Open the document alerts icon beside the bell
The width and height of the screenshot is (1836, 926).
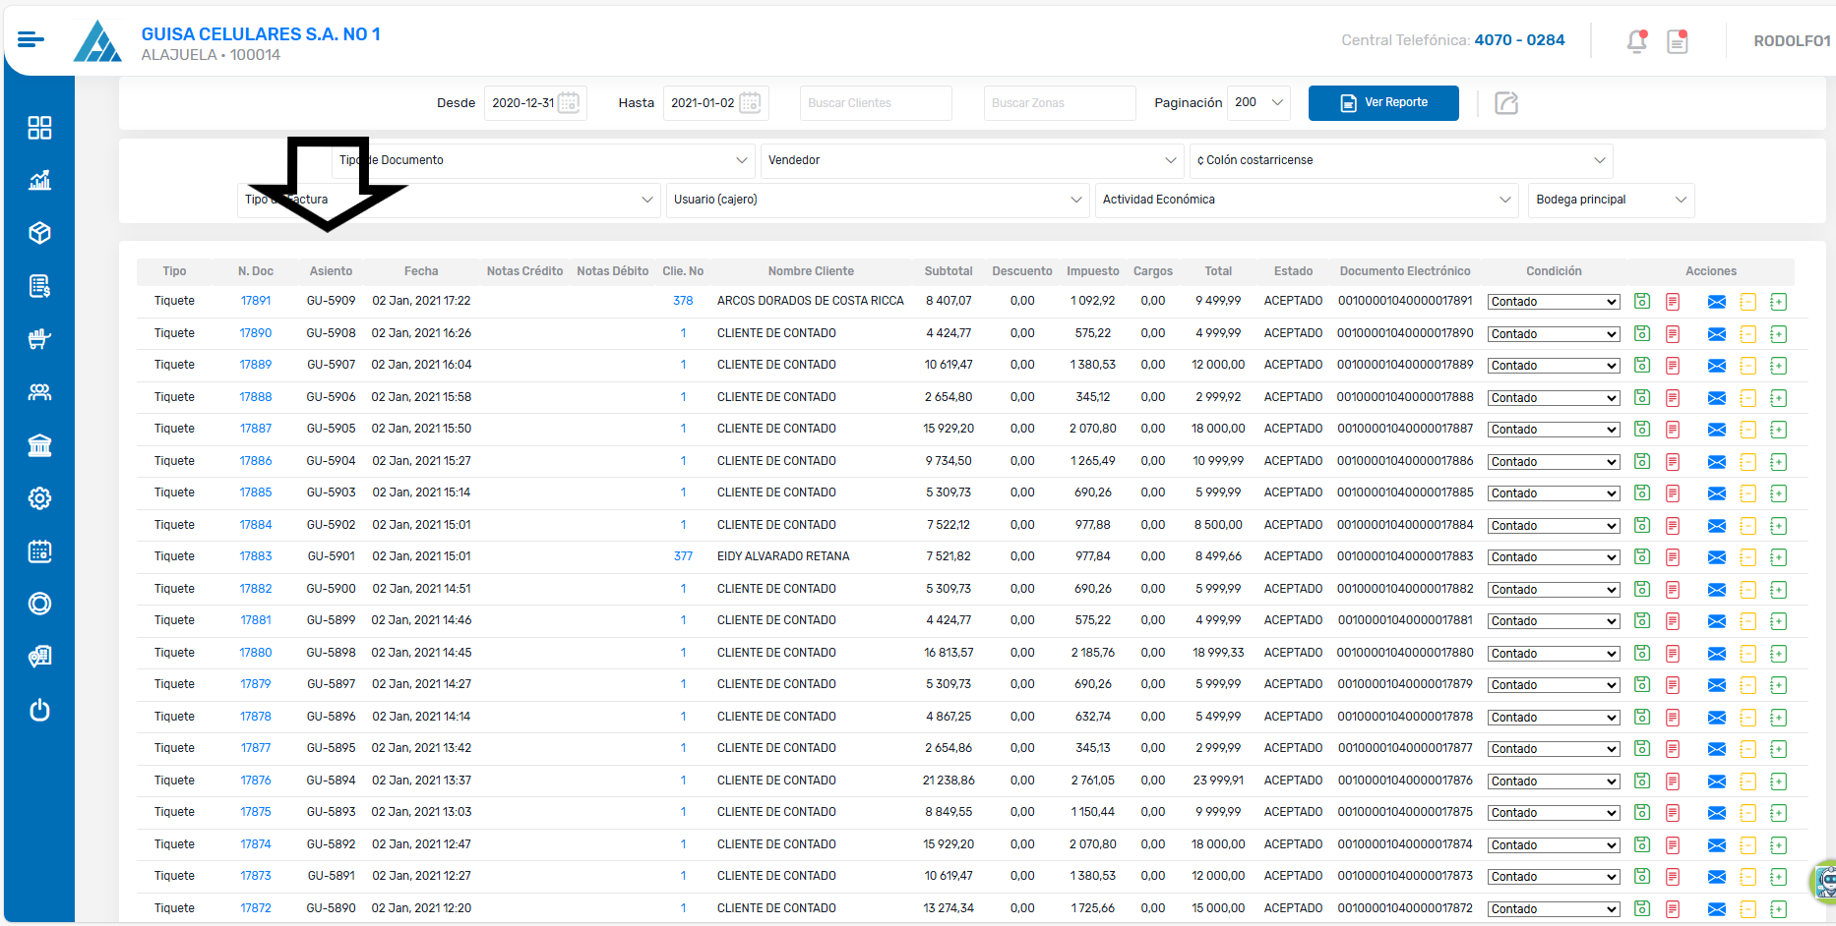click(x=1678, y=41)
